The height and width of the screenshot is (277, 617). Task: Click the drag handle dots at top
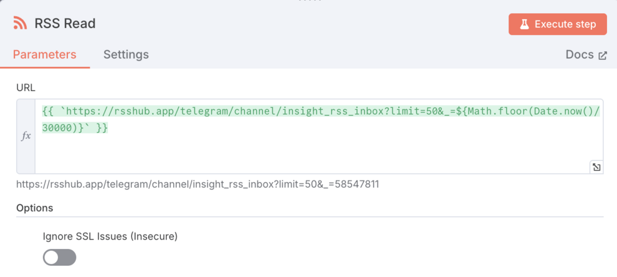click(x=308, y=2)
